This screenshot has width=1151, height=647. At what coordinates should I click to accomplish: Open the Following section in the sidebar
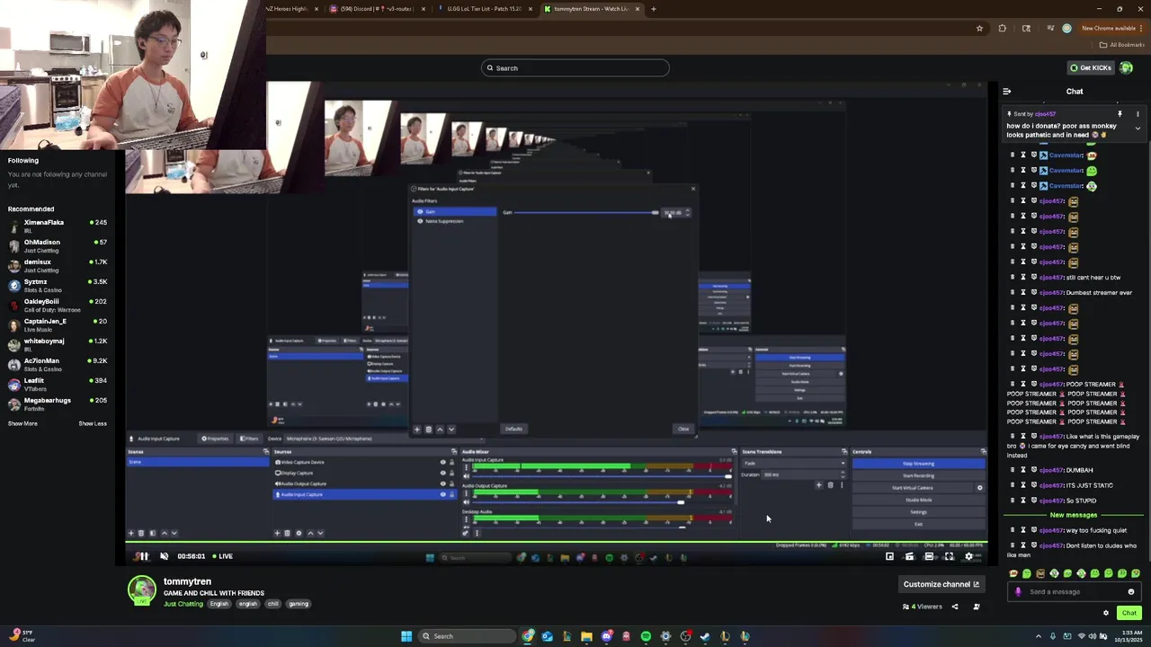pos(23,161)
